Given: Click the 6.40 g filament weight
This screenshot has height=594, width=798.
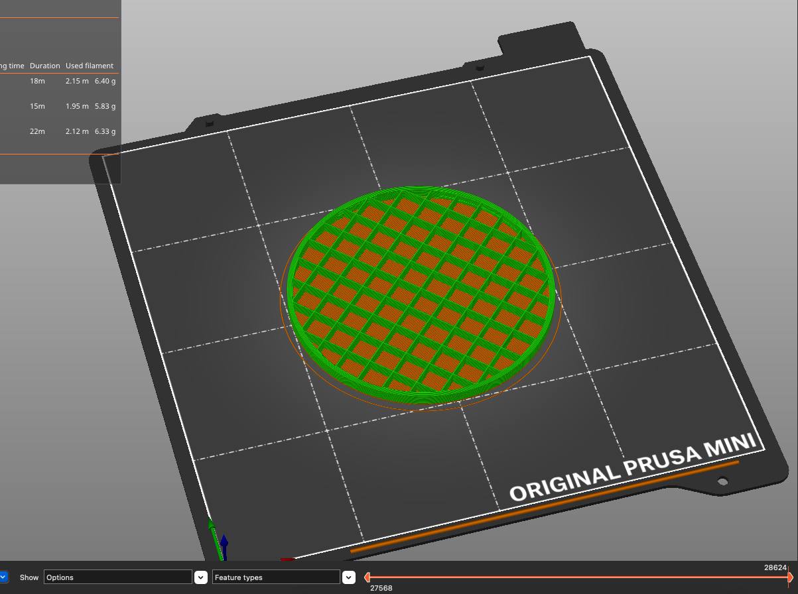Looking at the screenshot, I should [105, 81].
